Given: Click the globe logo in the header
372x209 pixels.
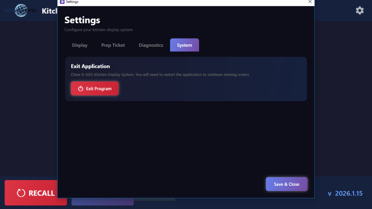Looking at the screenshot, I should [x=21, y=11].
